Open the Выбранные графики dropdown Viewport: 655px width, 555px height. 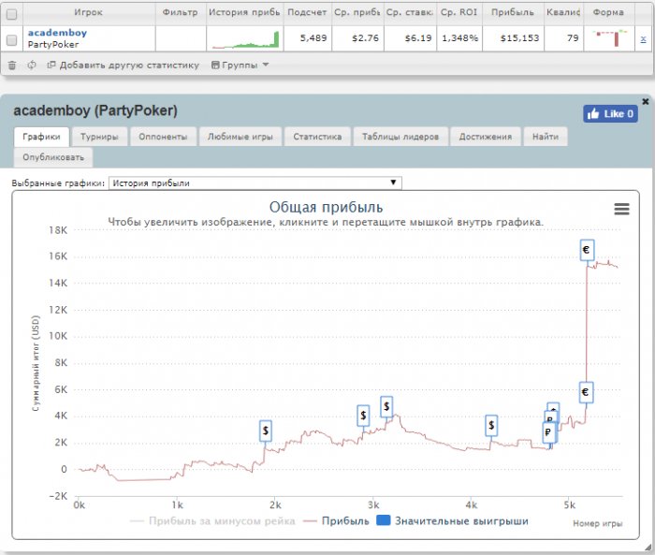pos(255,183)
